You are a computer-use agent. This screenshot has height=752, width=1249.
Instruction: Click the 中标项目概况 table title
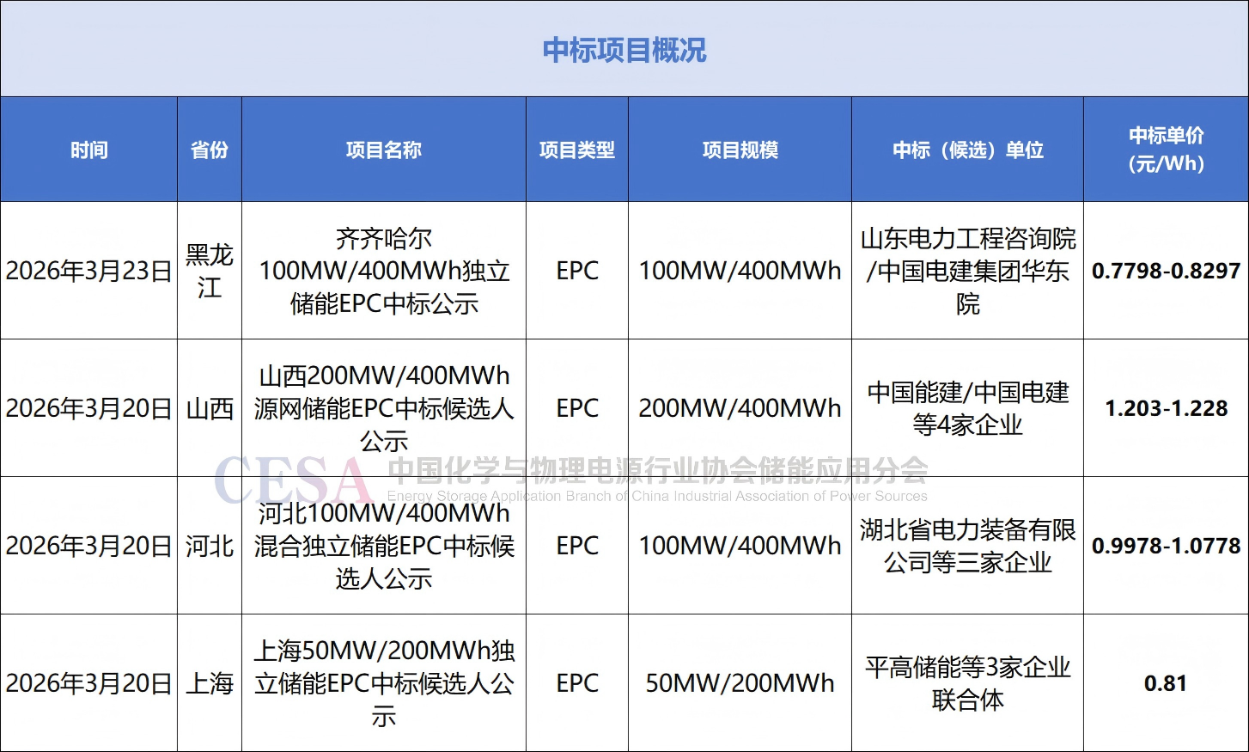(624, 50)
